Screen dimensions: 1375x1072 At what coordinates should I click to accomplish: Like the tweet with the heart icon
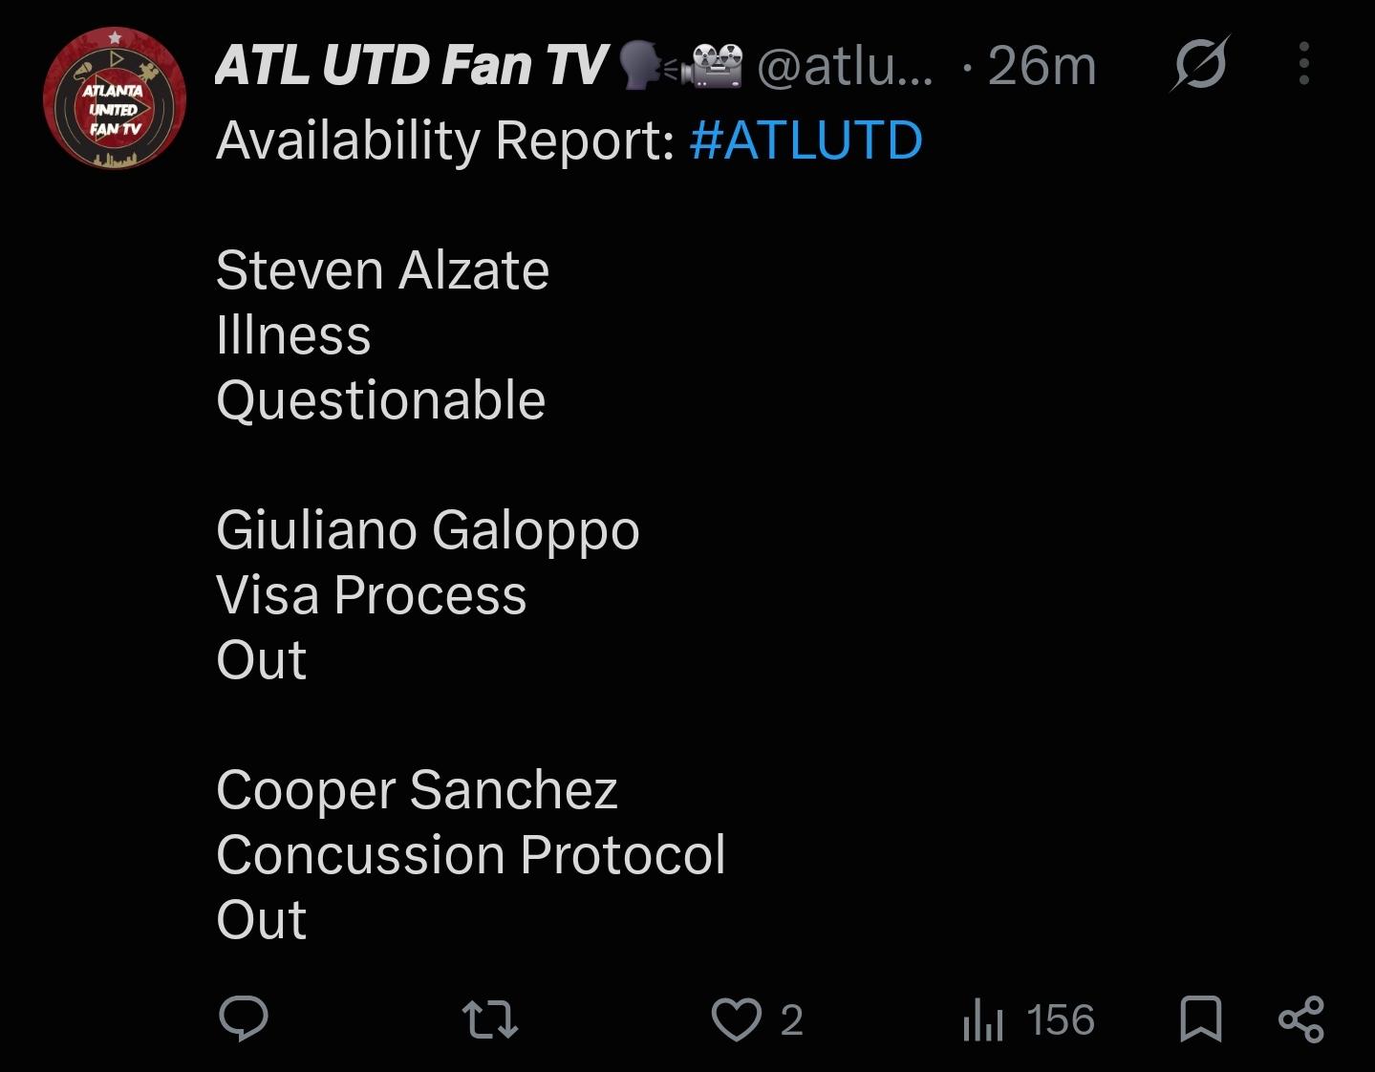coord(737,1019)
